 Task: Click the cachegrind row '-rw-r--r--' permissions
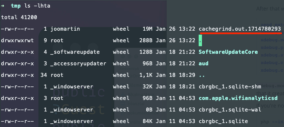[x=17, y=29]
